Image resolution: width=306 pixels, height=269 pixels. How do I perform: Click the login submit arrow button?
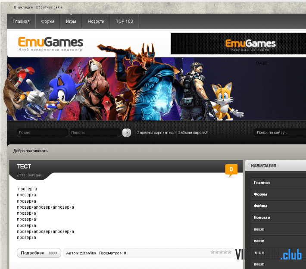127,132
